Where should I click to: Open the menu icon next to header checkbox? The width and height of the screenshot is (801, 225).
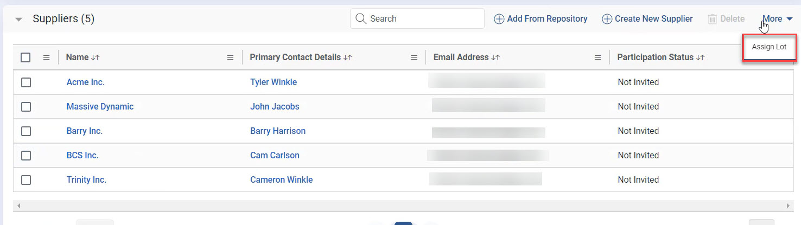46,57
